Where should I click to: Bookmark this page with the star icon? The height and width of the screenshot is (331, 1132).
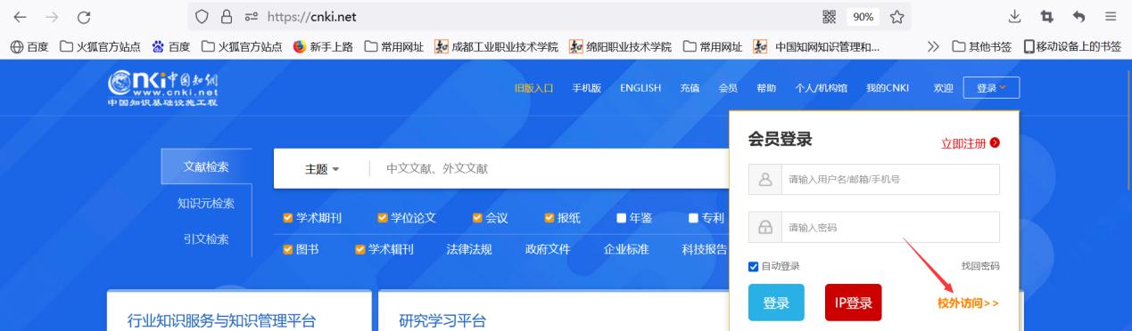pyautogui.click(x=897, y=17)
